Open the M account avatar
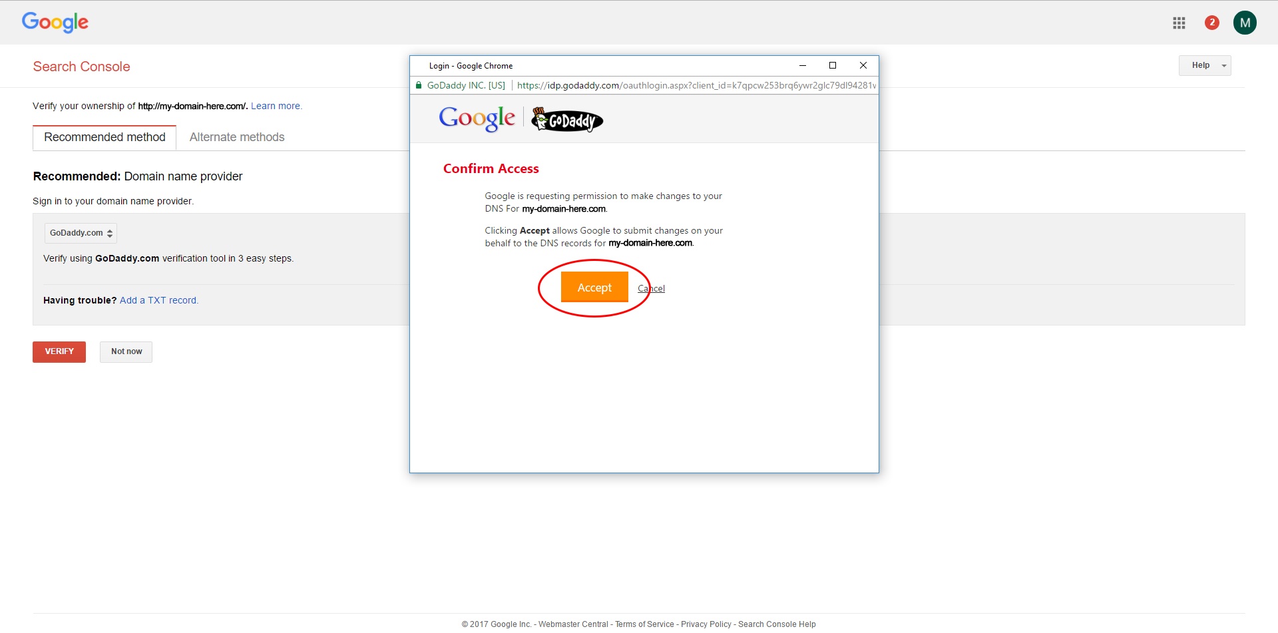This screenshot has width=1278, height=633. (1245, 23)
